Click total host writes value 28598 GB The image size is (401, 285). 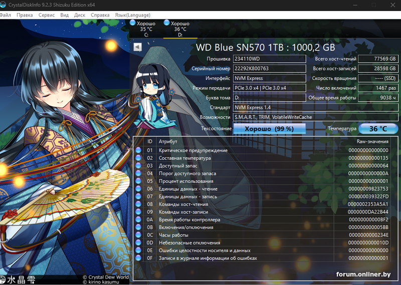[378, 69]
